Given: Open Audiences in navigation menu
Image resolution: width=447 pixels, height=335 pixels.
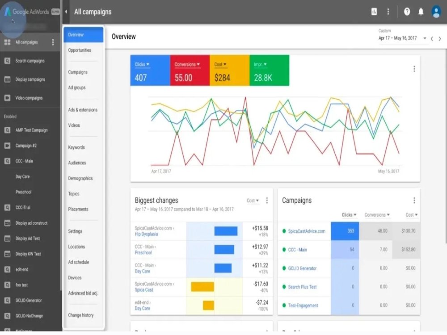Looking at the screenshot, I should (x=77, y=163).
